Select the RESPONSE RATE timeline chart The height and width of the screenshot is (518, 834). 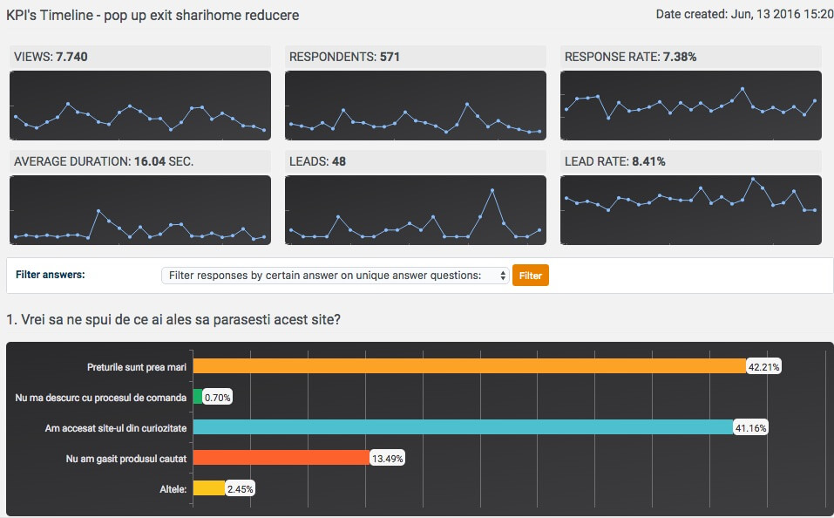[691, 106]
